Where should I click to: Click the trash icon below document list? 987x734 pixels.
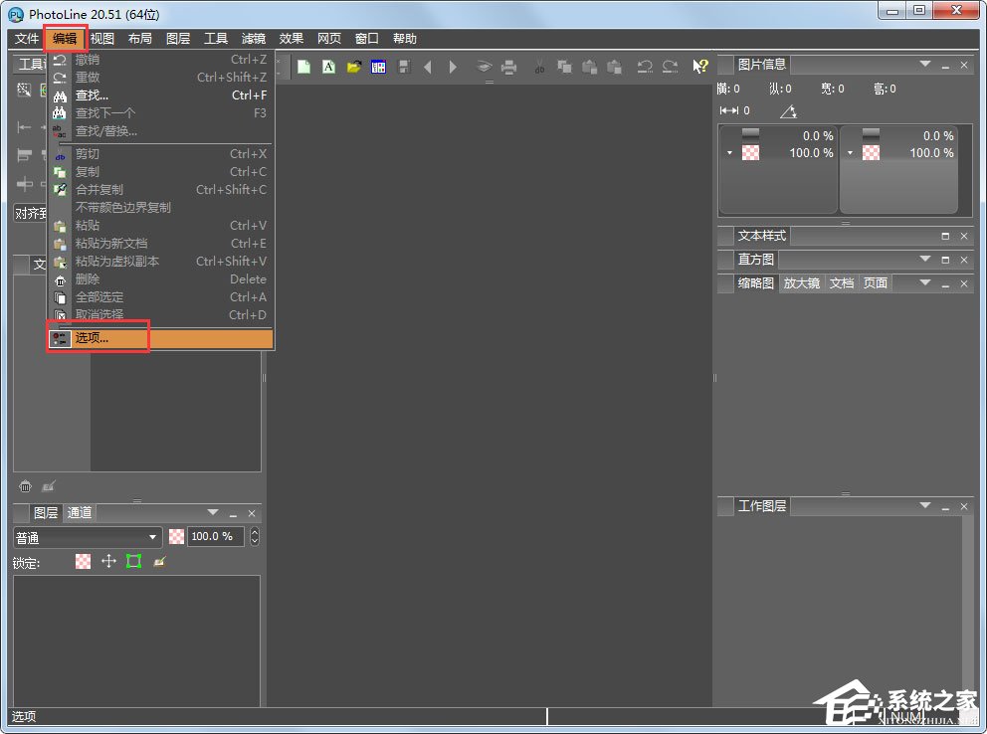pos(25,486)
